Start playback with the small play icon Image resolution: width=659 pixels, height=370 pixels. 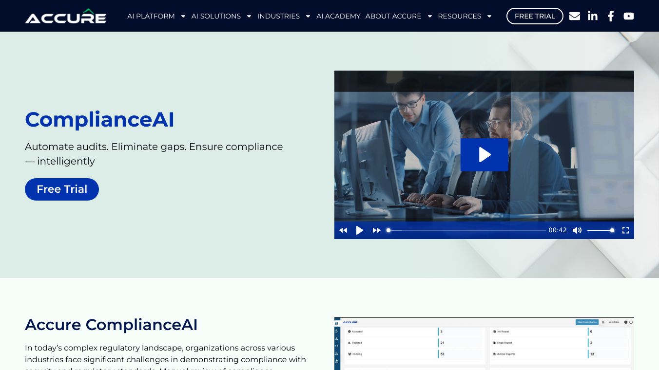[x=360, y=230]
